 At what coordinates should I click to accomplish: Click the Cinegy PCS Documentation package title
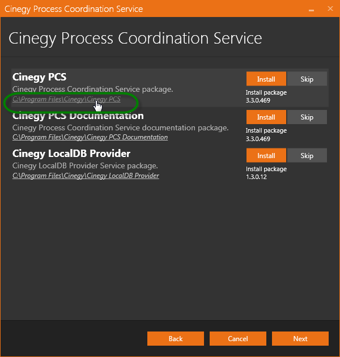[78, 116]
